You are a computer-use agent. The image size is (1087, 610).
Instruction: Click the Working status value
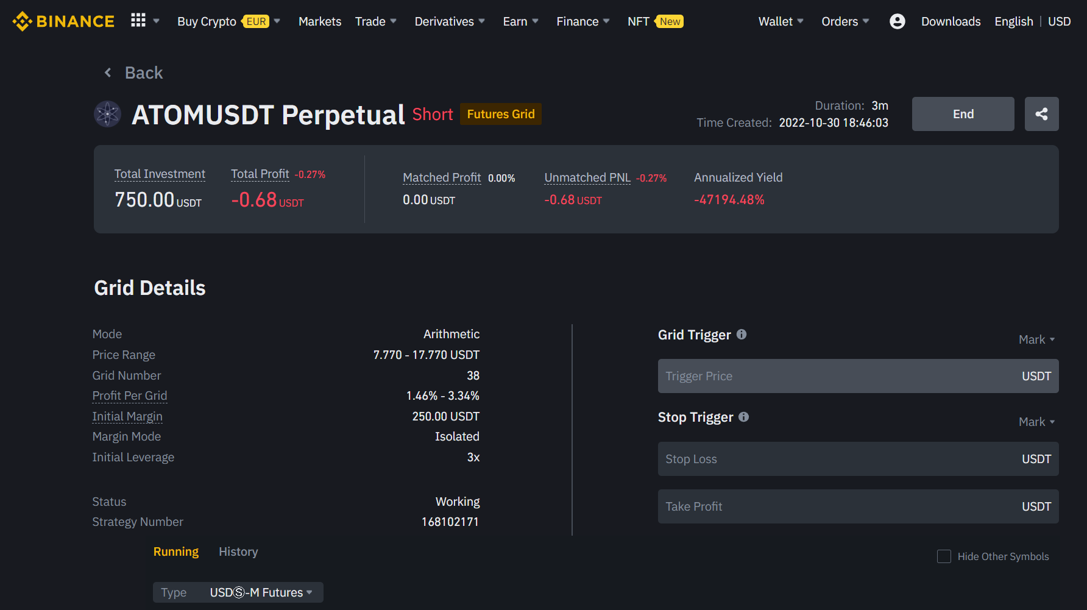click(458, 502)
